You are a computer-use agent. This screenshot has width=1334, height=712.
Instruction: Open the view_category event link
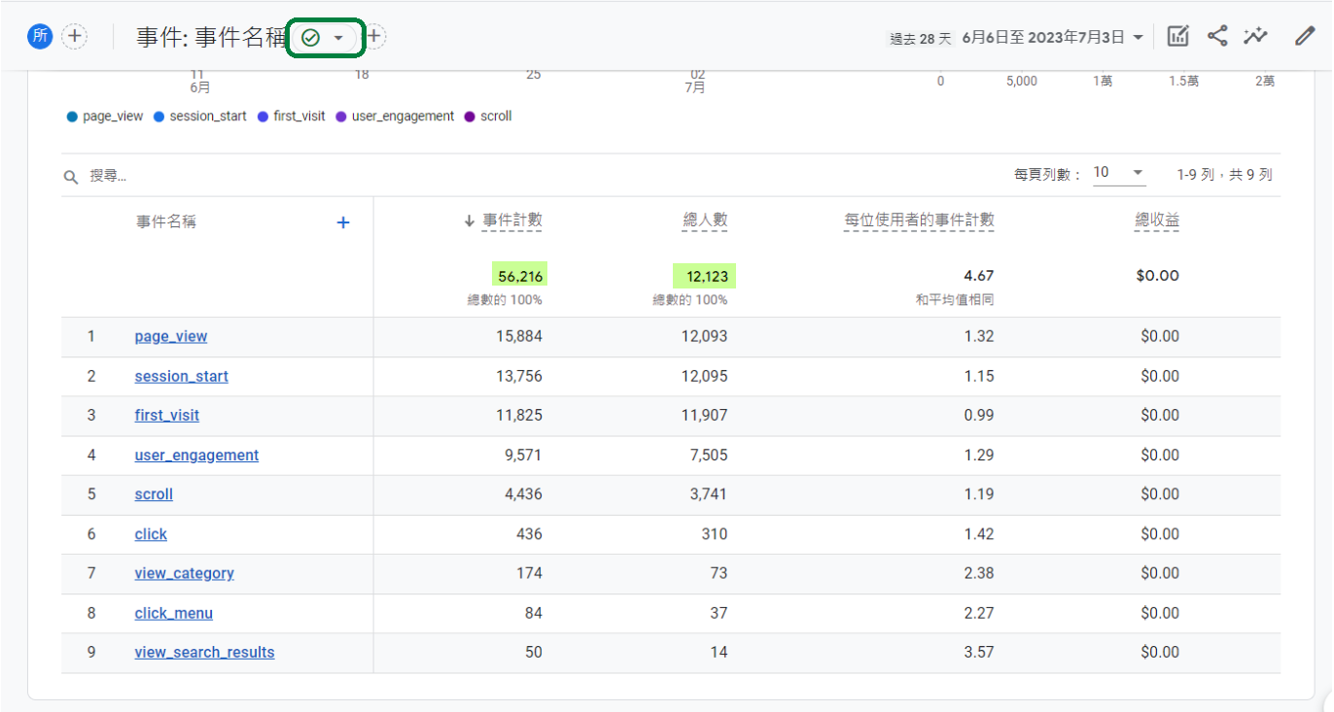click(185, 573)
